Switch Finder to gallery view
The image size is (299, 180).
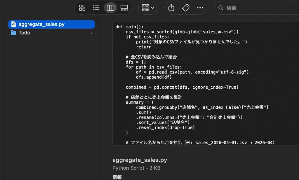[x=124, y=8]
